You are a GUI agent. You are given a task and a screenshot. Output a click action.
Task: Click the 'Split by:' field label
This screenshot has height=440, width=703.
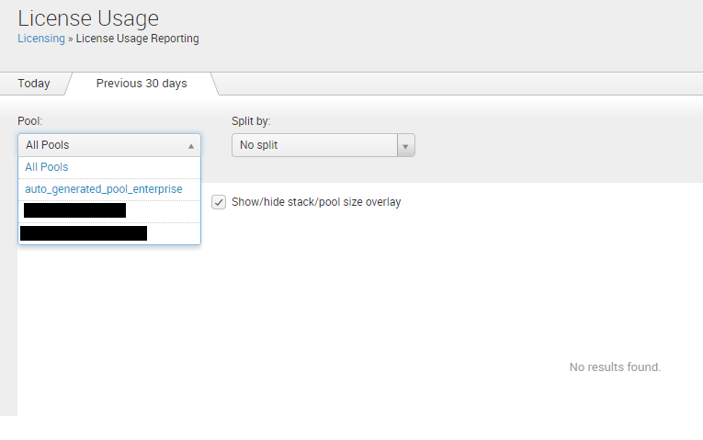(251, 121)
